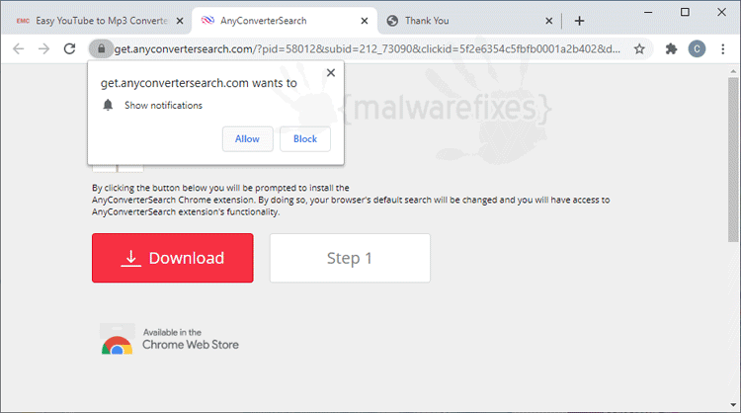
Task: Click the forward navigation arrow
Action: pos(43,48)
